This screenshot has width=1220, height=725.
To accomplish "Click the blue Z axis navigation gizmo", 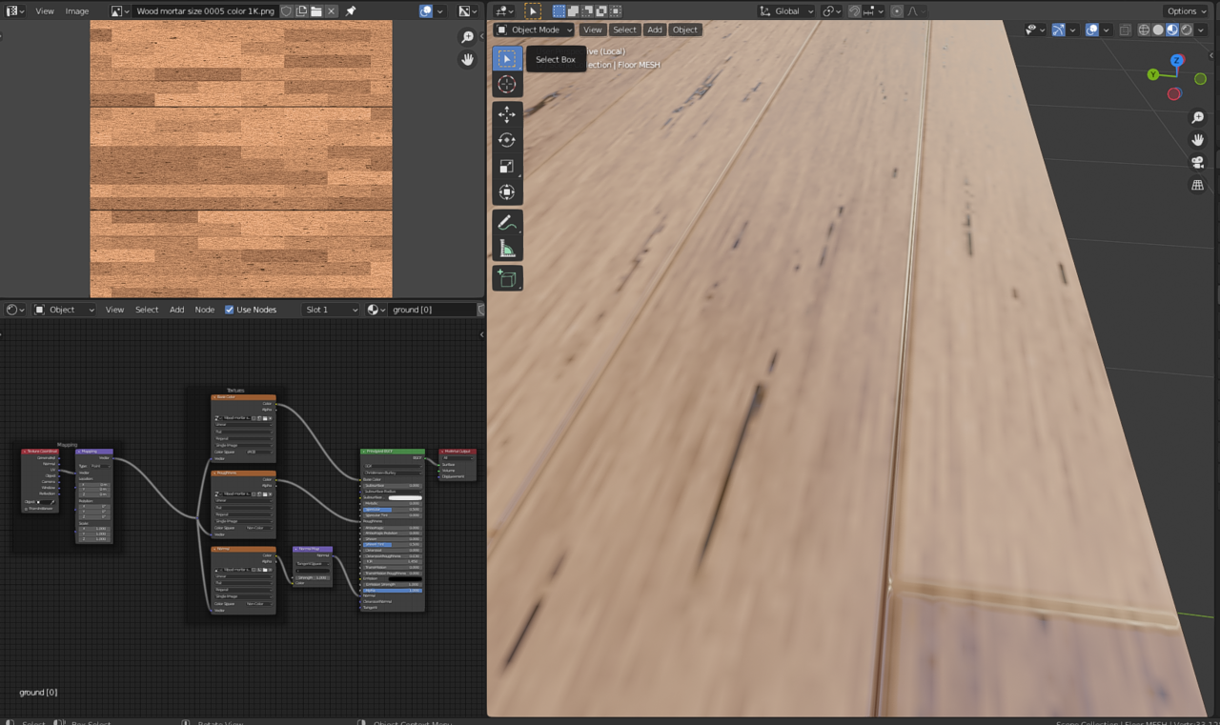I will point(1177,60).
